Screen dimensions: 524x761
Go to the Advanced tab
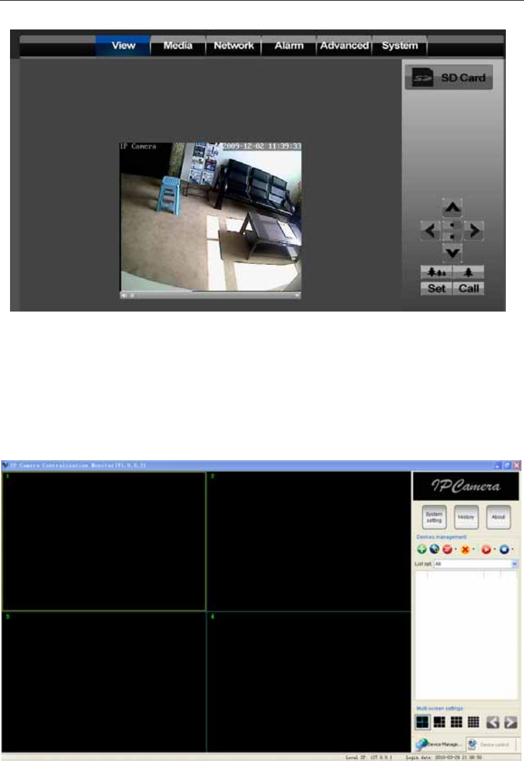coord(344,46)
